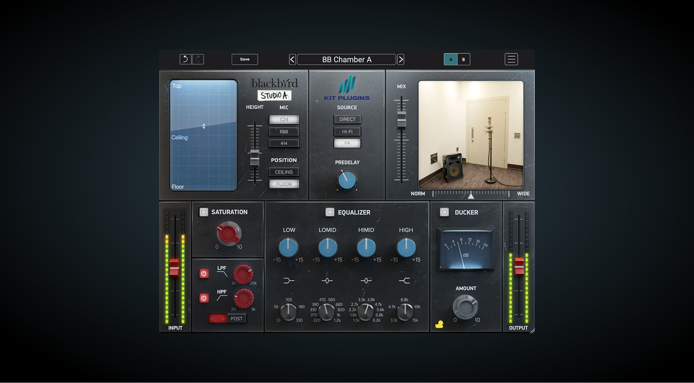This screenshot has height=383, width=694.
Task: Click the HIGH gain knob
Action: [x=405, y=247]
